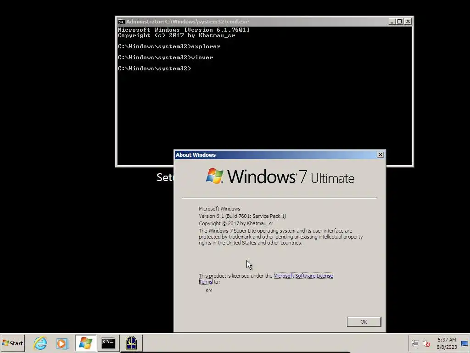Screen dimensions: 470x353
Task: Click Show desktop icon at taskbar end
Action: [464, 343]
